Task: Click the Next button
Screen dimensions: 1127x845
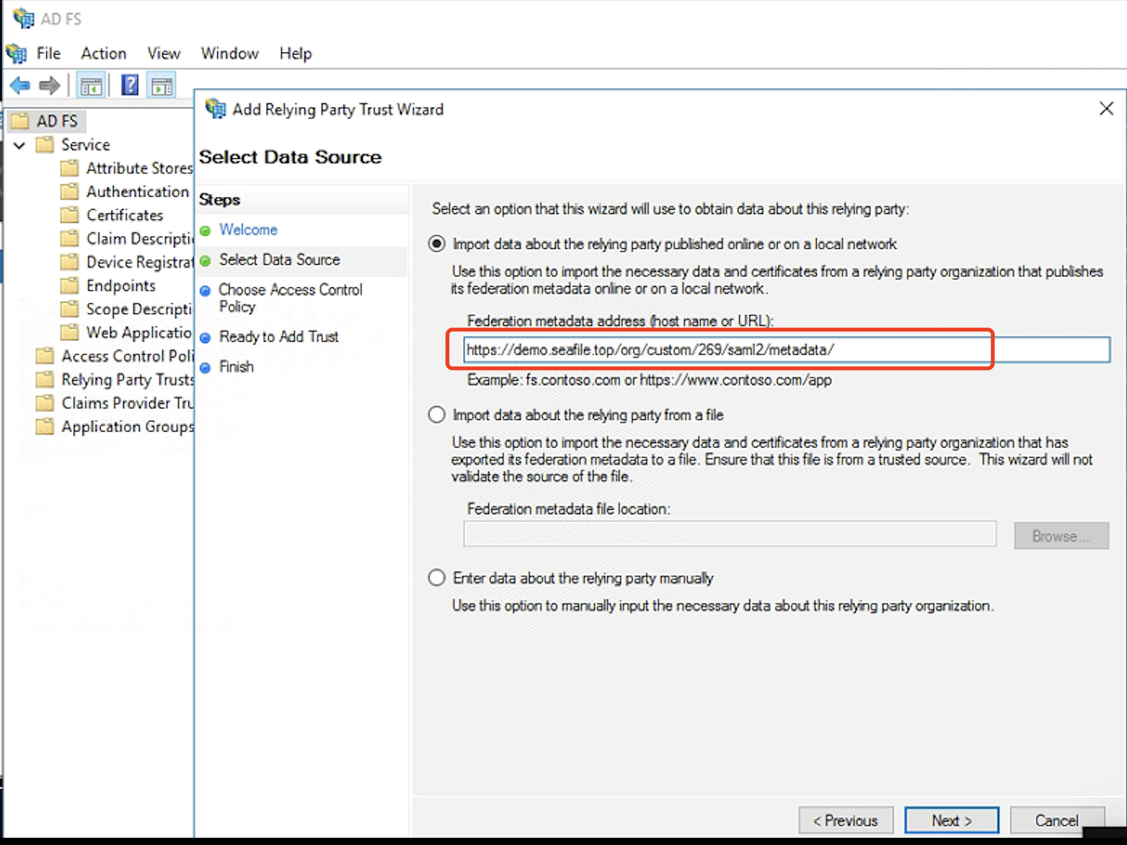Action: [951, 820]
